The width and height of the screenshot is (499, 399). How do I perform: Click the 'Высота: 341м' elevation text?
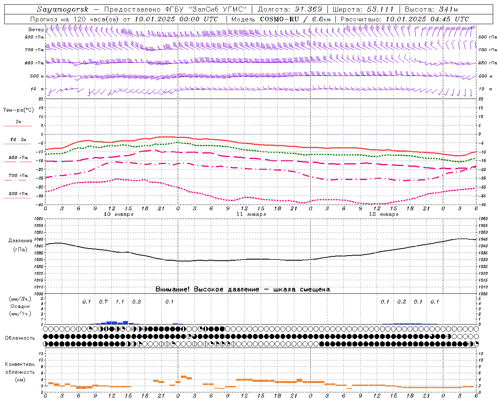click(431, 9)
